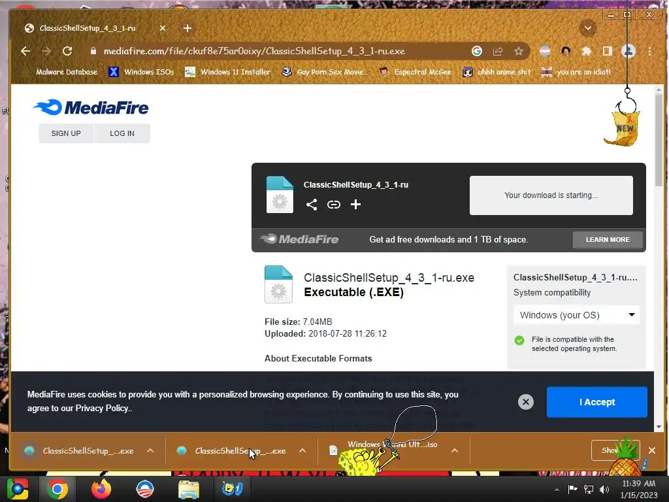The image size is (669, 502).
Task: Open File Explorer on taskbar
Action: click(189, 489)
